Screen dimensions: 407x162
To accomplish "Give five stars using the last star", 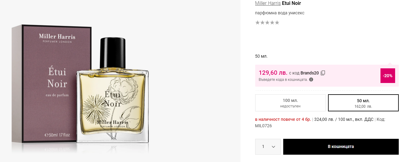I will (x=277, y=23).
